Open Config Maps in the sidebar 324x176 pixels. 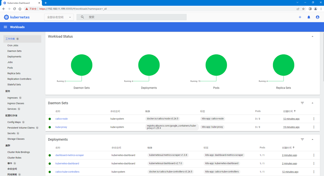(14, 122)
